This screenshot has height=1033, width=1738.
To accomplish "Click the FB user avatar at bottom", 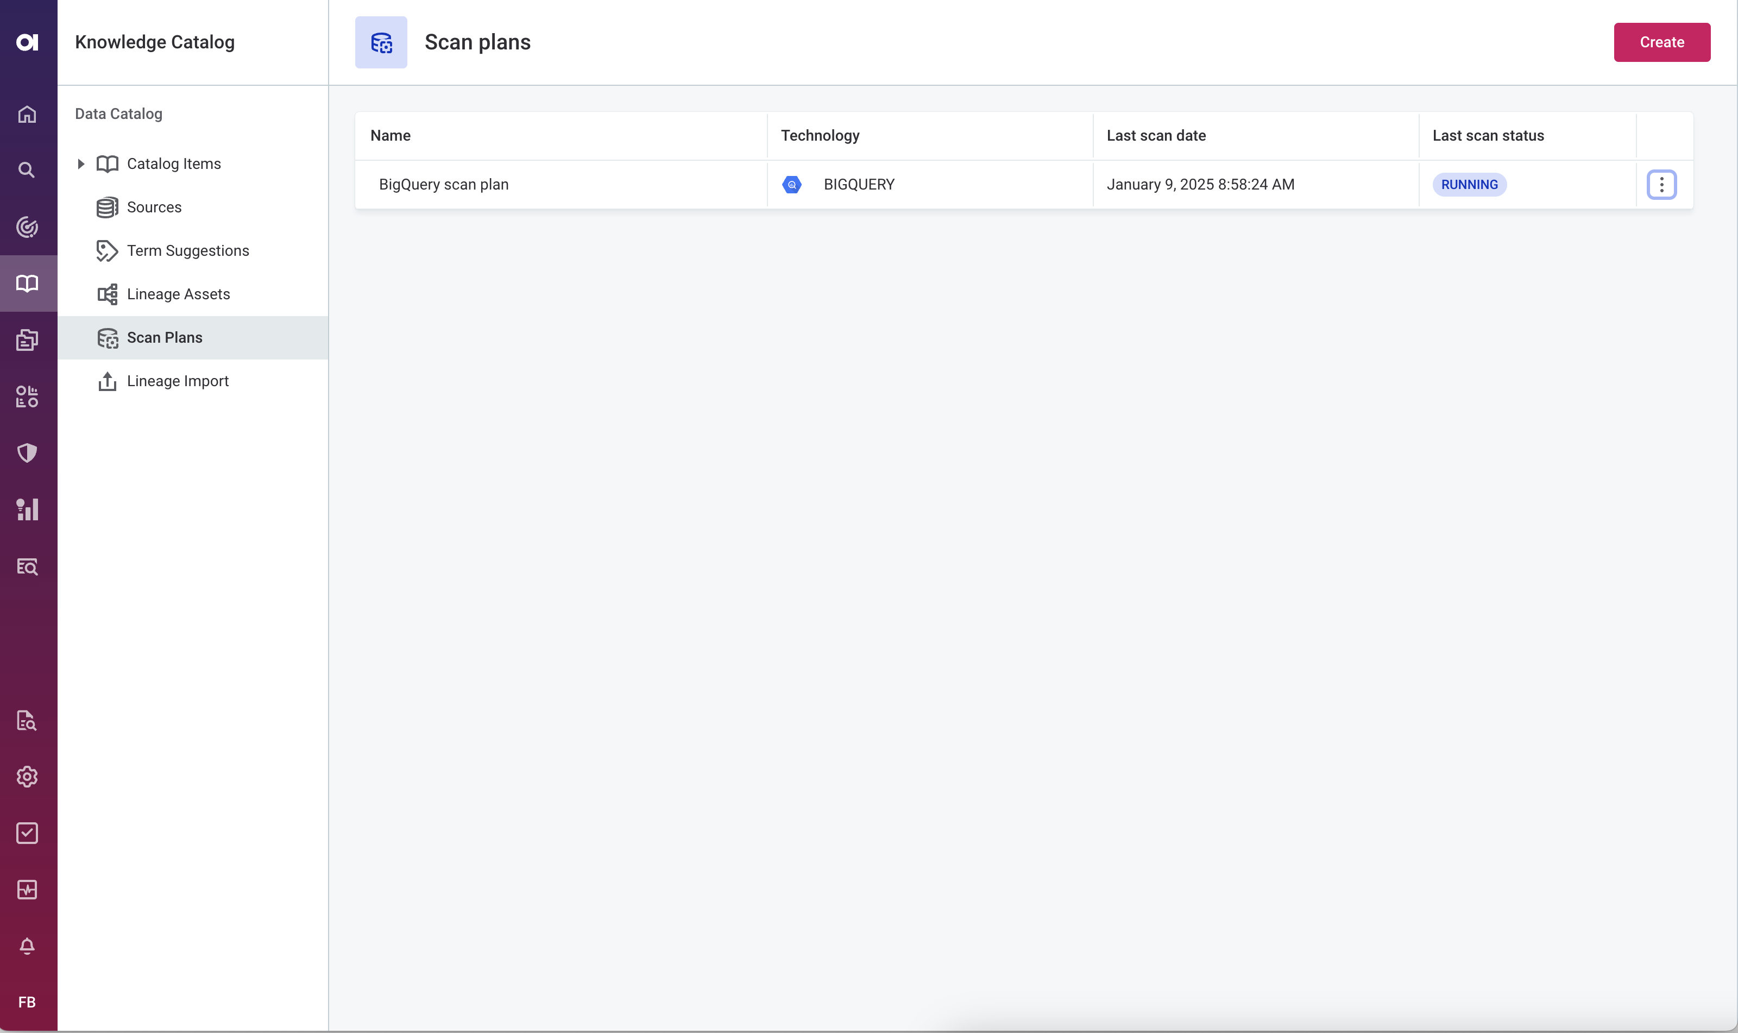I will click(27, 1002).
